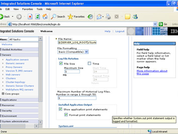Click the historical log files number field
Screen dimensions: 178x134
tap(77, 98)
